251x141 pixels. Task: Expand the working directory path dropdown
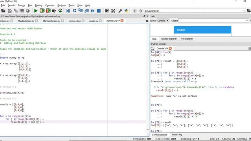point(244,11)
